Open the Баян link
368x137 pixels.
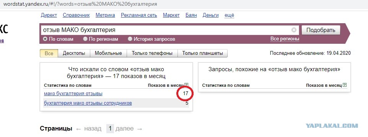point(191,15)
